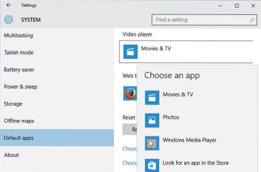The image size is (261, 172).
Task: Select Default apps in sidebar
Action: click(57, 138)
